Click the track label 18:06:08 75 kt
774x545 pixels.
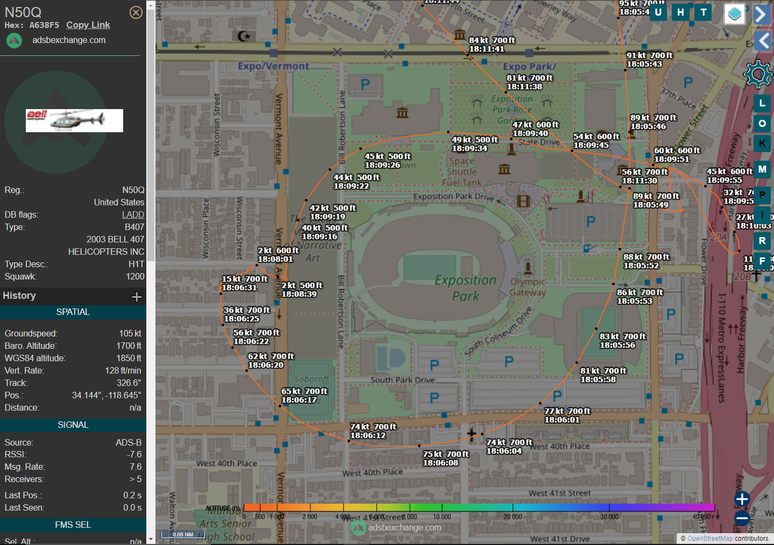tap(446, 458)
